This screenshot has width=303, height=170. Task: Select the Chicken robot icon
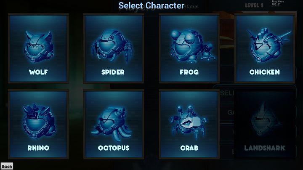pos(268,45)
